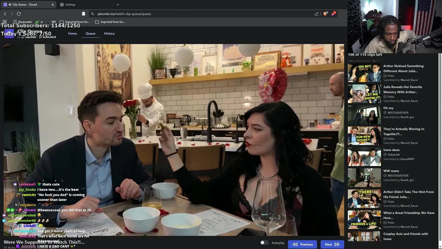Image resolution: width=442 pixels, height=249 pixels.
Task: Open the first 'Imported from Go...' bookmark folder
Action: pos(75,22)
